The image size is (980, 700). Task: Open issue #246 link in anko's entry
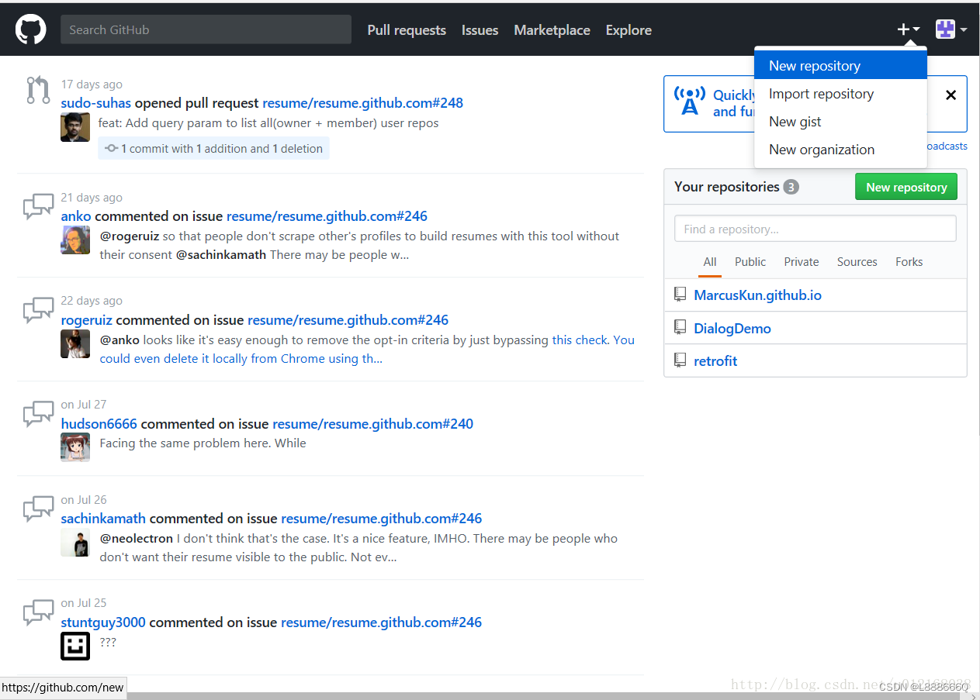[x=327, y=216]
